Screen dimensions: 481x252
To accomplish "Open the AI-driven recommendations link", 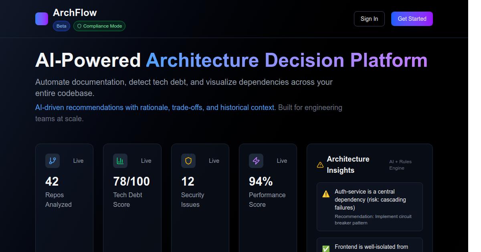I will click(x=154, y=107).
